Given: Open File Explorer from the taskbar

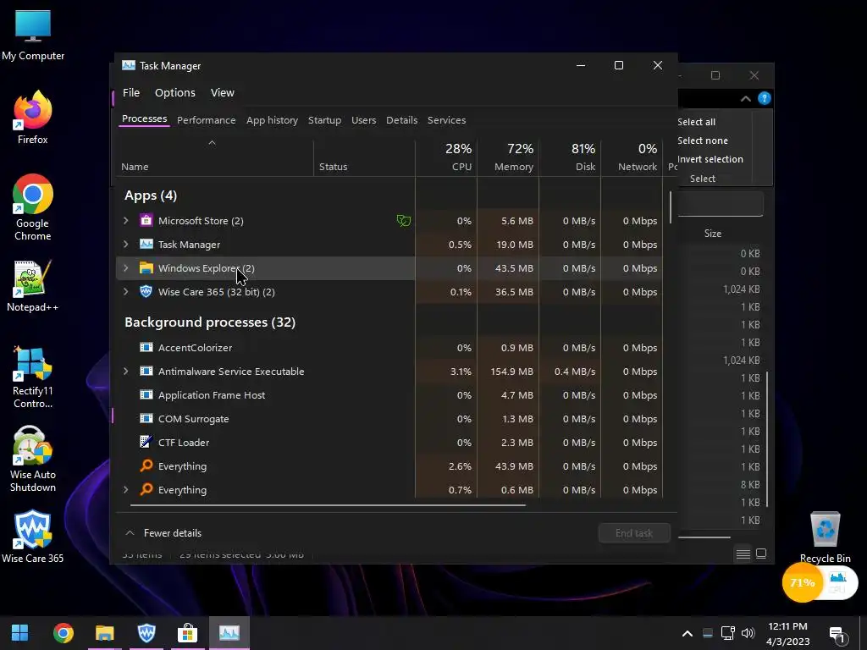Looking at the screenshot, I should [x=104, y=633].
